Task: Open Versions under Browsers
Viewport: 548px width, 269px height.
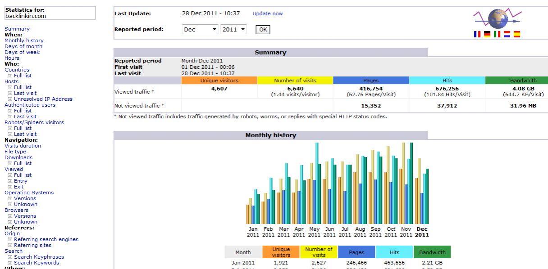Action: coord(25,216)
